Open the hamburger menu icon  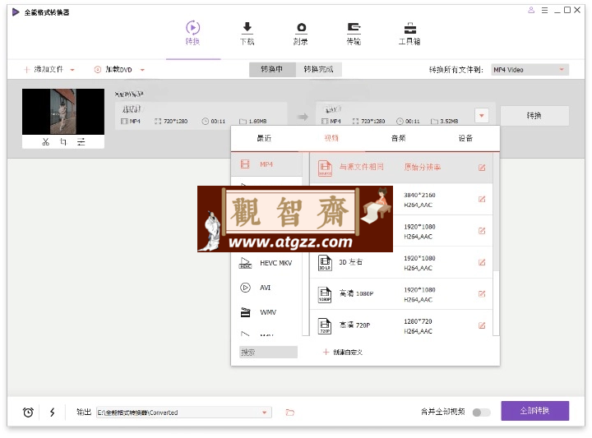click(x=544, y=10)
